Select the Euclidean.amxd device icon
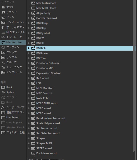 point(33,153)
